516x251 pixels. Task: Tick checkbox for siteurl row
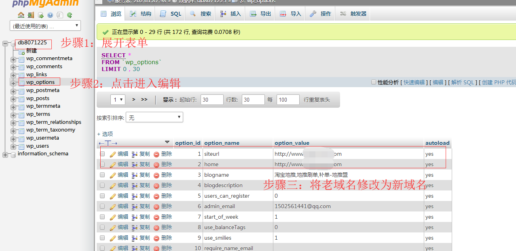pyautogui.click(x=102, y=154)
